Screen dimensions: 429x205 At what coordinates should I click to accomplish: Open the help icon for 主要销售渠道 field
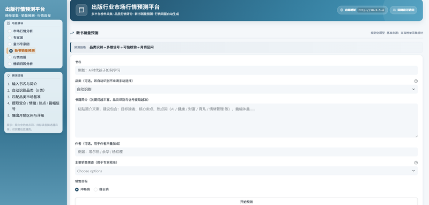click(x=416, y=163)
